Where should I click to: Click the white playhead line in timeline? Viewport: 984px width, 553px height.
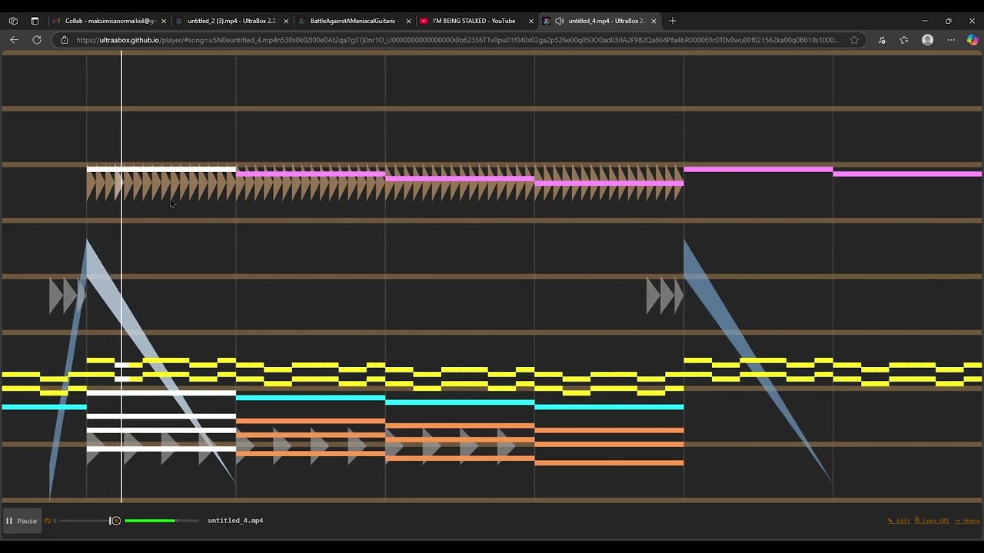pyautogui.click(x=121, y=276)
